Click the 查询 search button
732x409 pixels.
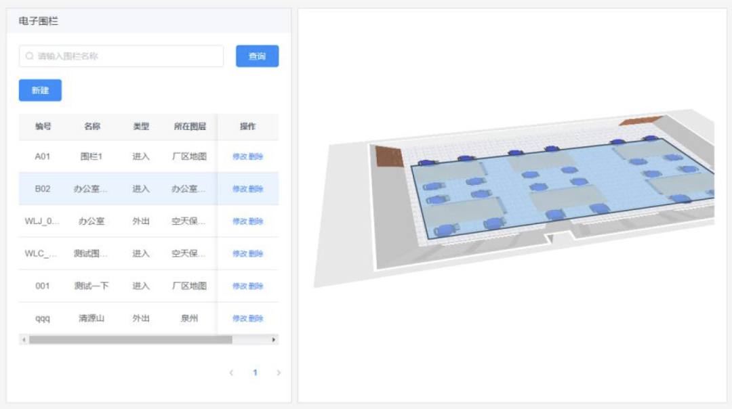point(257,56)
